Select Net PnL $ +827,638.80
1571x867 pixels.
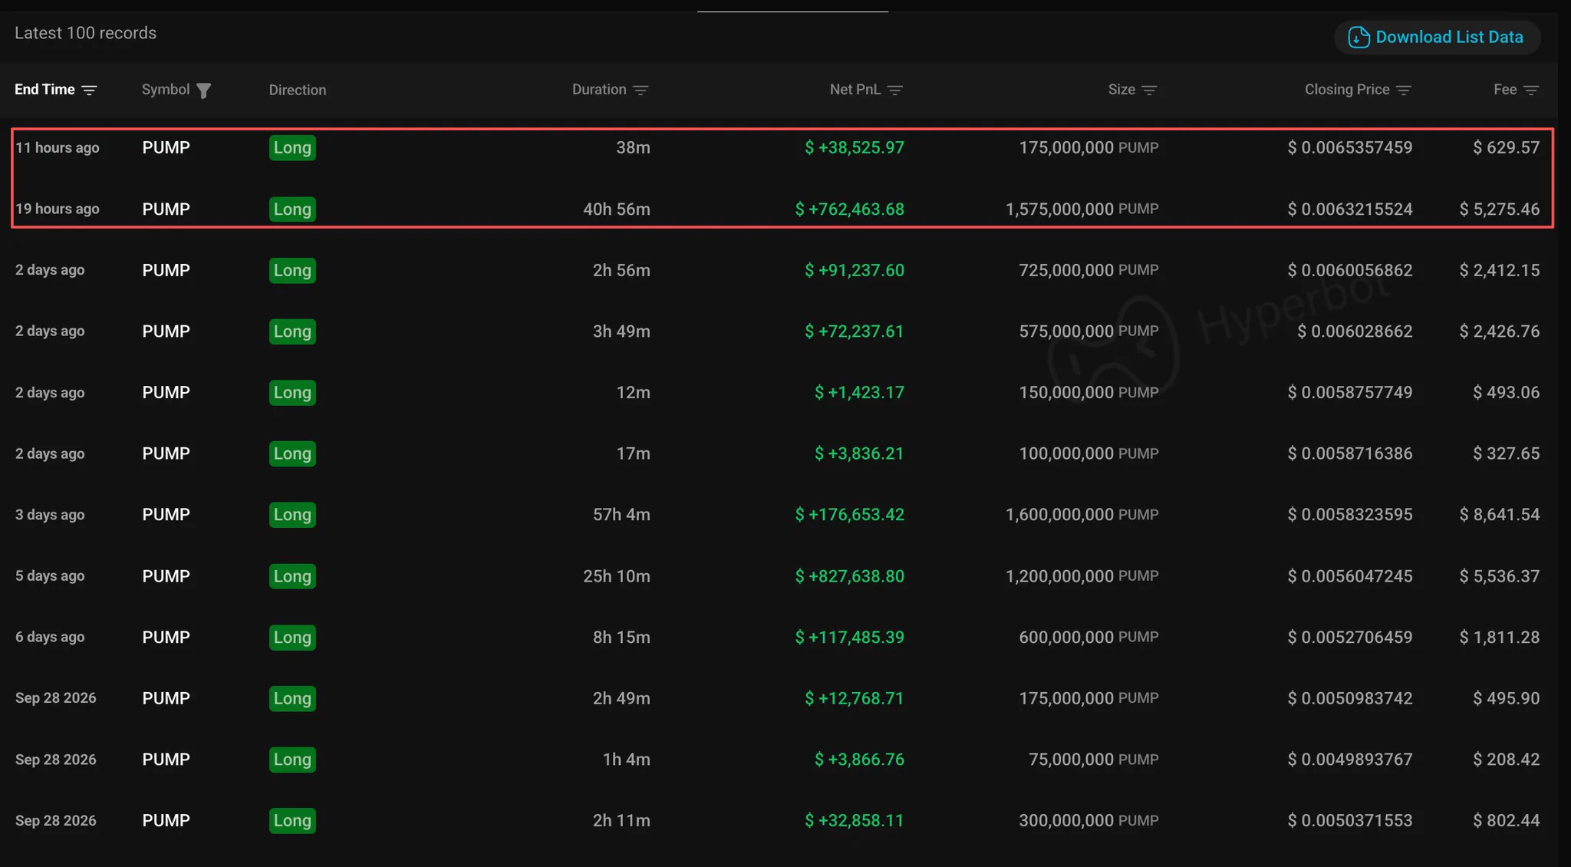coord(850,576)
